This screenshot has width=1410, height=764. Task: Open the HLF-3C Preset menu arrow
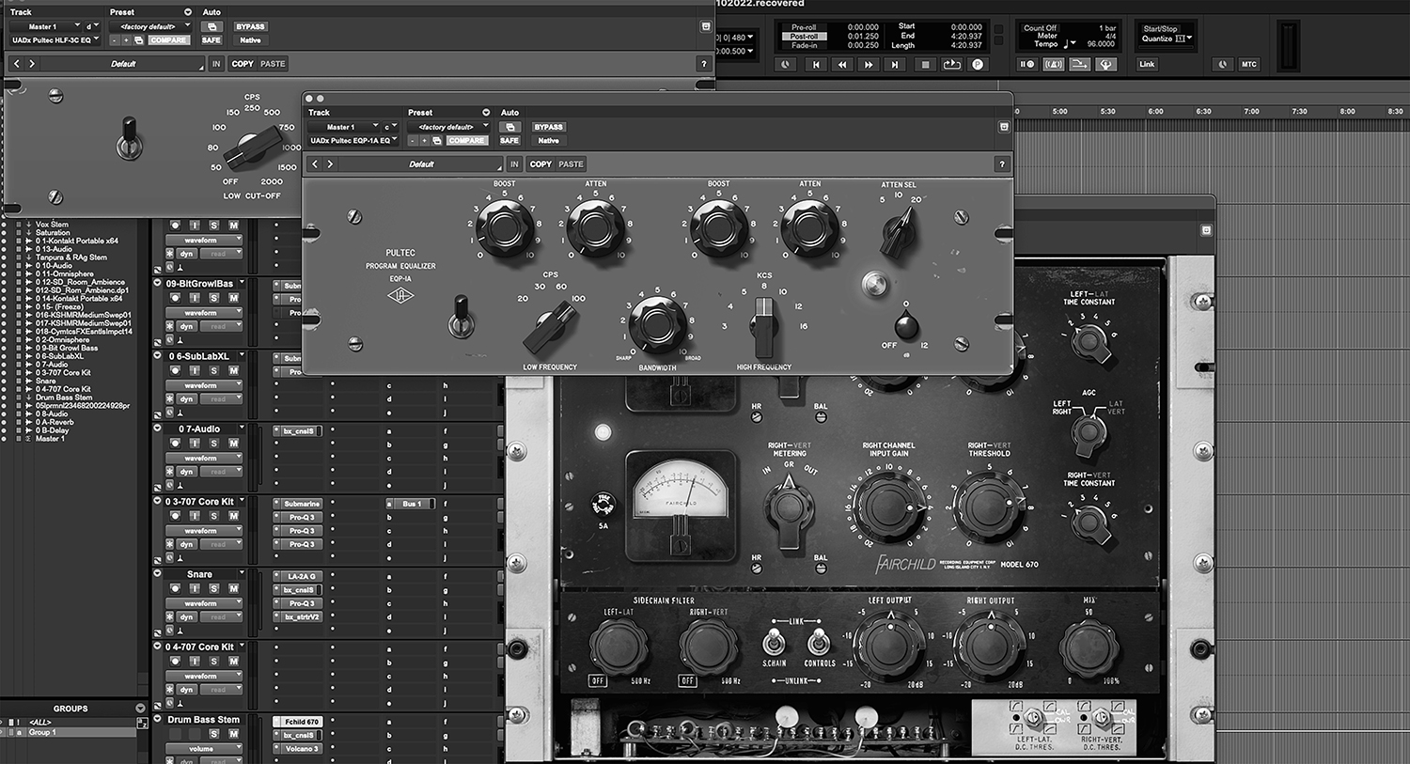pos(188,12)
